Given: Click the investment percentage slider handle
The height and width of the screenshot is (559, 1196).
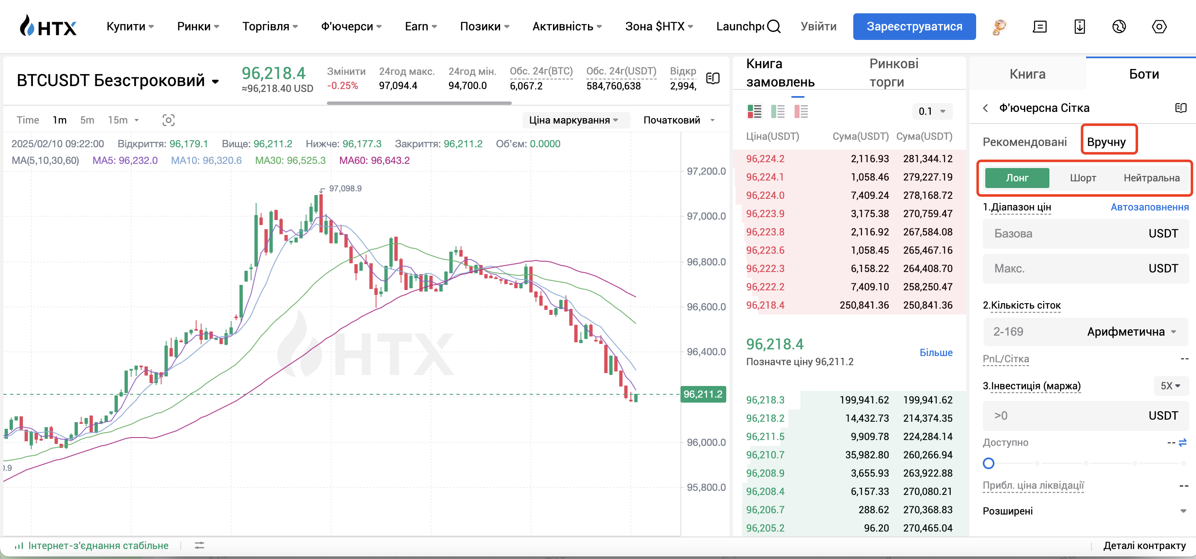Looking at the screenshot, I should pos(989,463).
